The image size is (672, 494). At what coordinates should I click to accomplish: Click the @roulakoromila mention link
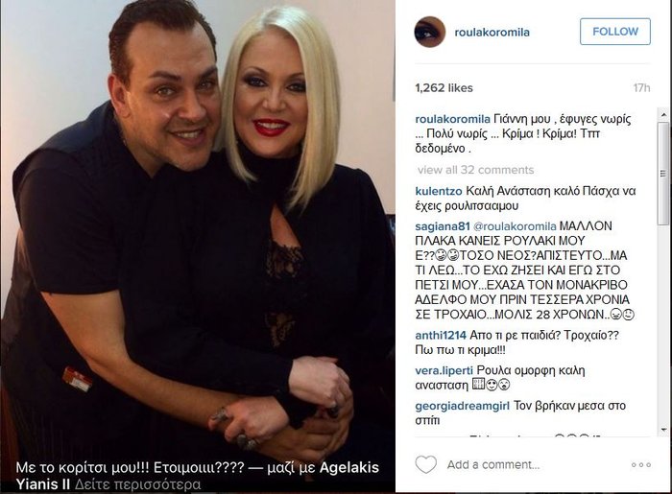pyautogui.click(x=515, y=226)
